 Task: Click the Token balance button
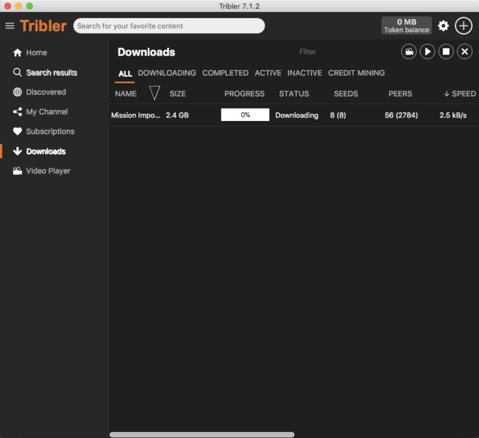coord(407,26)
